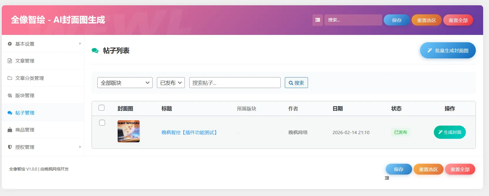Click the gear icon beside 基本设置
The width and height of the screenshot is (489, 196).
point(10,44)
